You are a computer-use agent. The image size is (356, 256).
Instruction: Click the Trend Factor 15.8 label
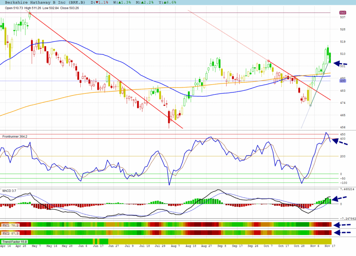[15, 241]
